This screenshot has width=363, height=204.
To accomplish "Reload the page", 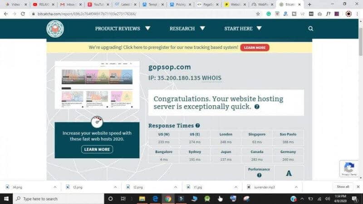I will pyautogui.click(x=23, y=14).
